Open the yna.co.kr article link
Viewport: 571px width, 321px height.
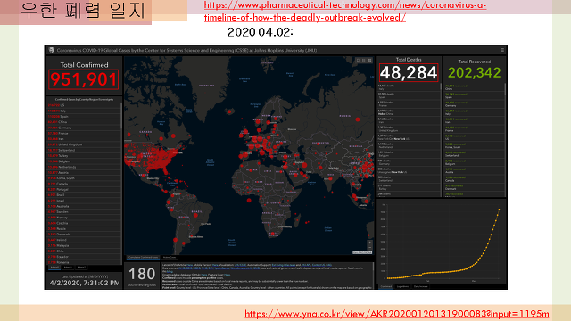[396, 314]
